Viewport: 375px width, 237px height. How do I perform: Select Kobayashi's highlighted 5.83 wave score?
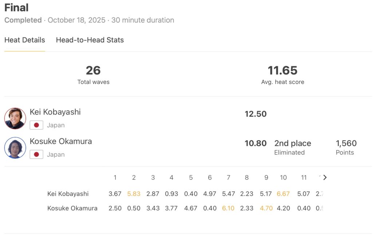(134, 194)
